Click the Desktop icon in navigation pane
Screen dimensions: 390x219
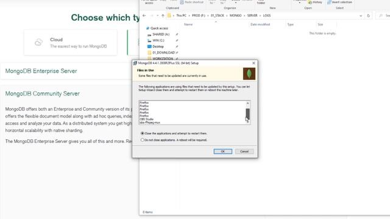149,46
